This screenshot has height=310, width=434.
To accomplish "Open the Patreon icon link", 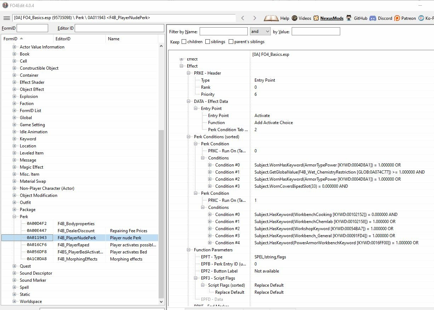I will point(397,18).
